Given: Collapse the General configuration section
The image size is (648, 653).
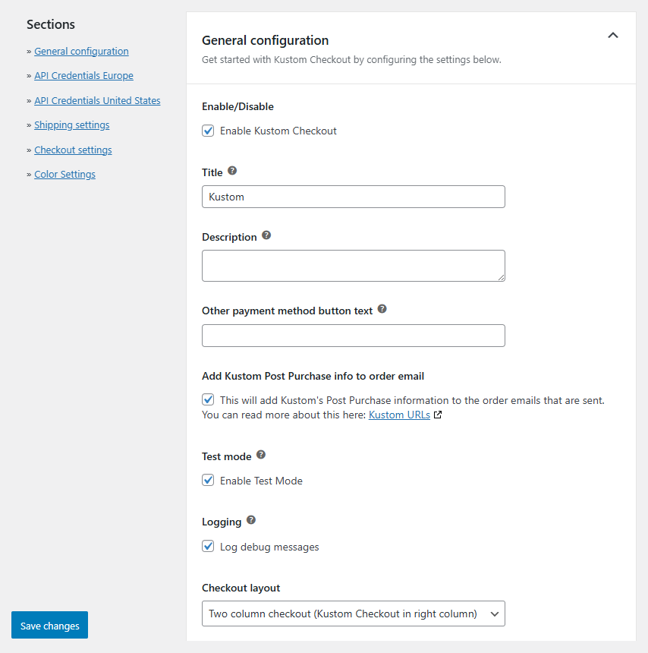Looking at the screenshot, I should 613,35.
